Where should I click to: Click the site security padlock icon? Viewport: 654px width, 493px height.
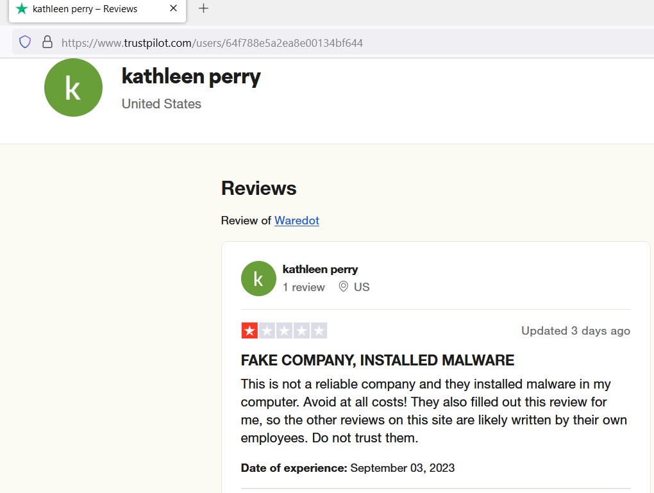47,42
